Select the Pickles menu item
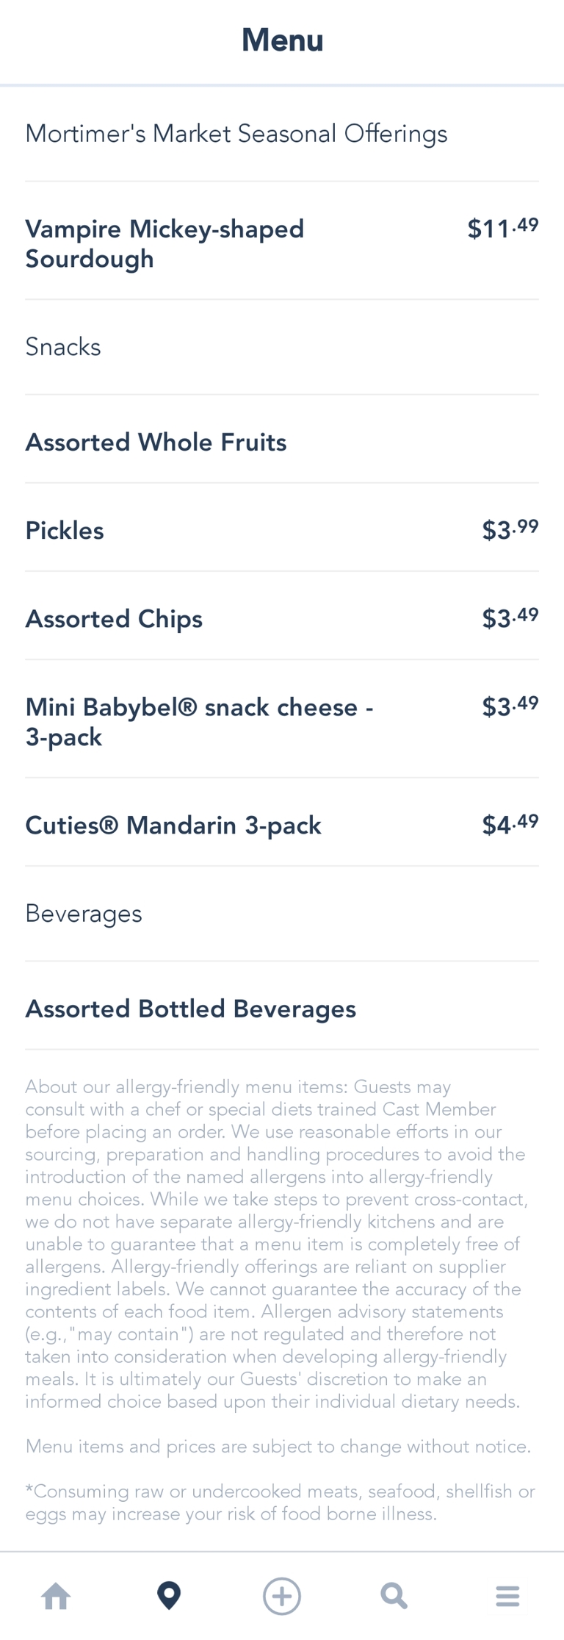 (x=65, y=531)
